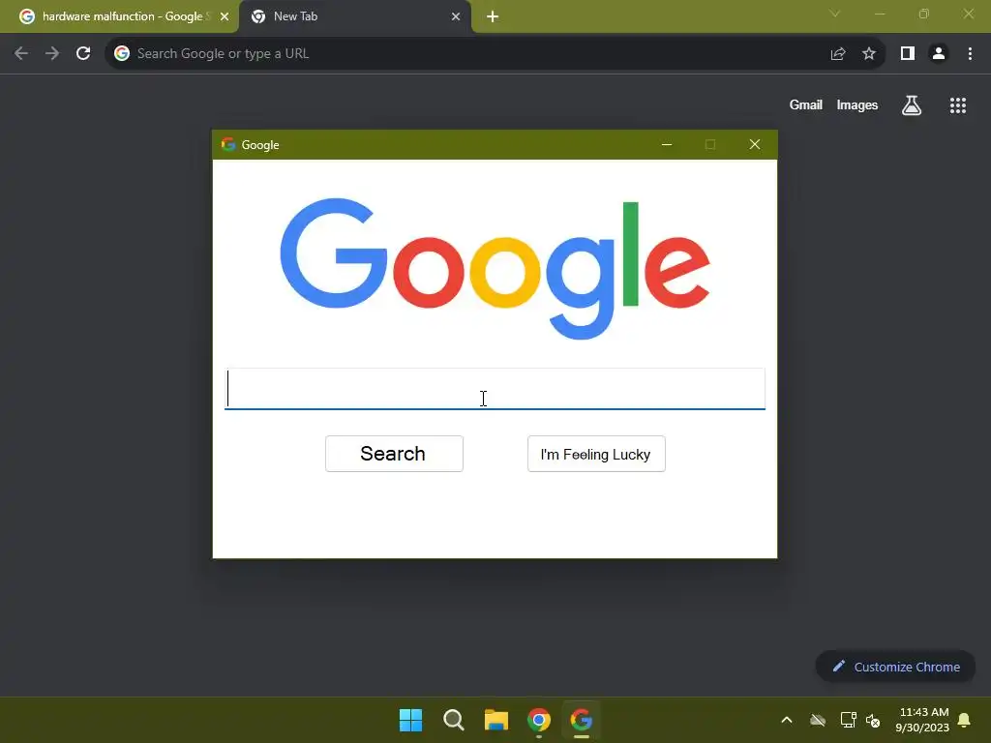
Task: Click the Google window title icon
Action: pos(228,145)
